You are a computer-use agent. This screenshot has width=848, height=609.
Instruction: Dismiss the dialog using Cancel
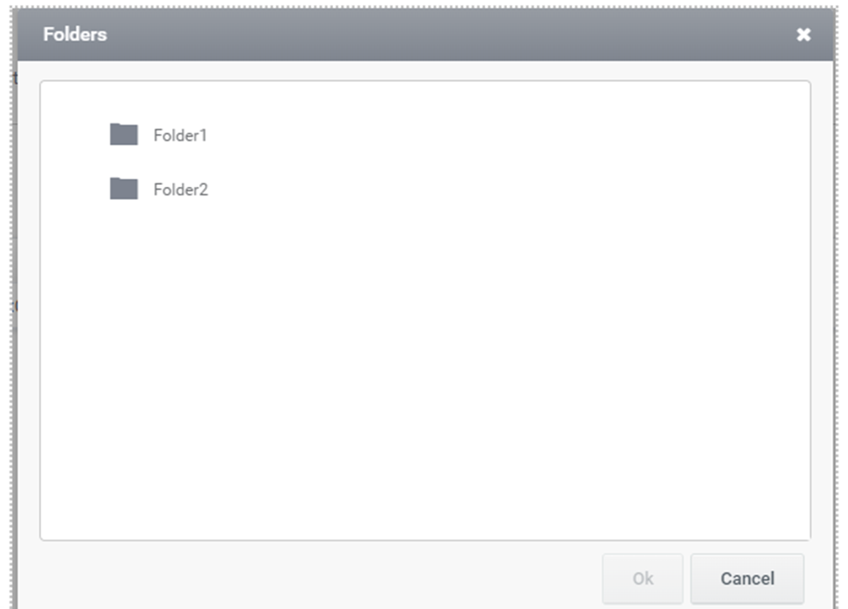point(747,579)
